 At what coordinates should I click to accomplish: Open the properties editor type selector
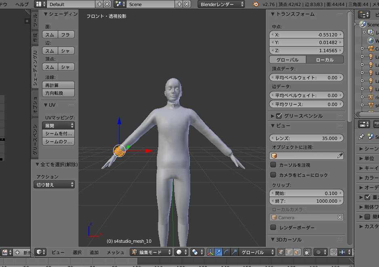coord(364,125)
